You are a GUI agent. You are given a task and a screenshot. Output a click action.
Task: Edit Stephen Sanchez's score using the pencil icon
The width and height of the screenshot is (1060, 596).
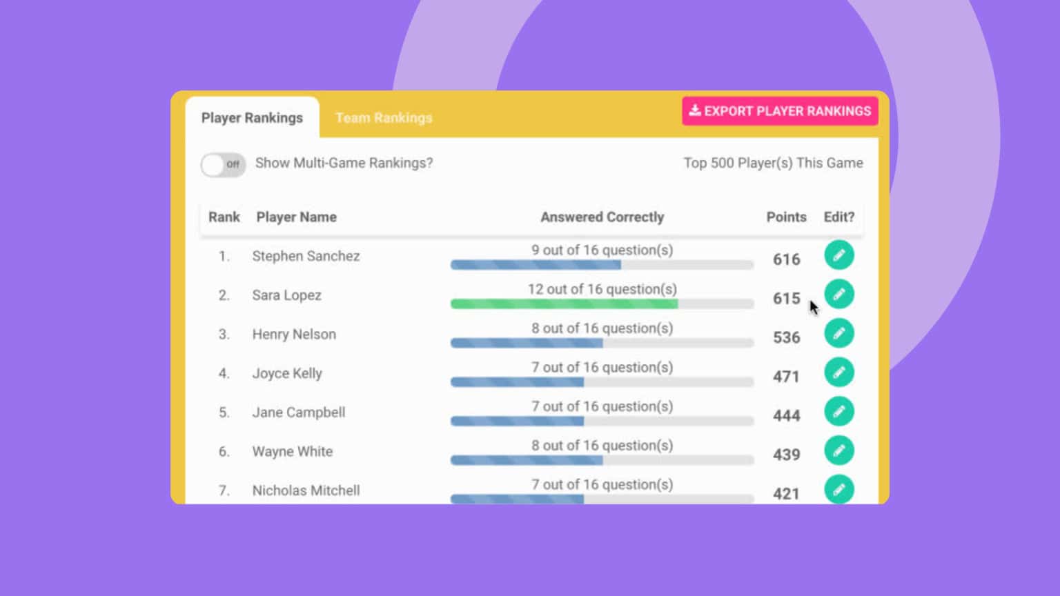pos(839,255)
